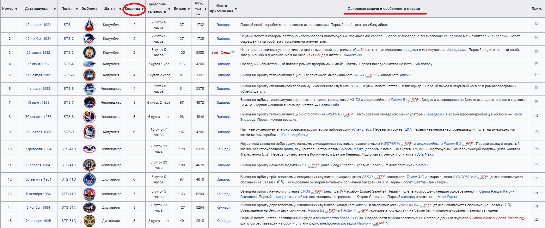Select Дискавери cell in STS-41D row
545x228 pixels.
(111, 179)
